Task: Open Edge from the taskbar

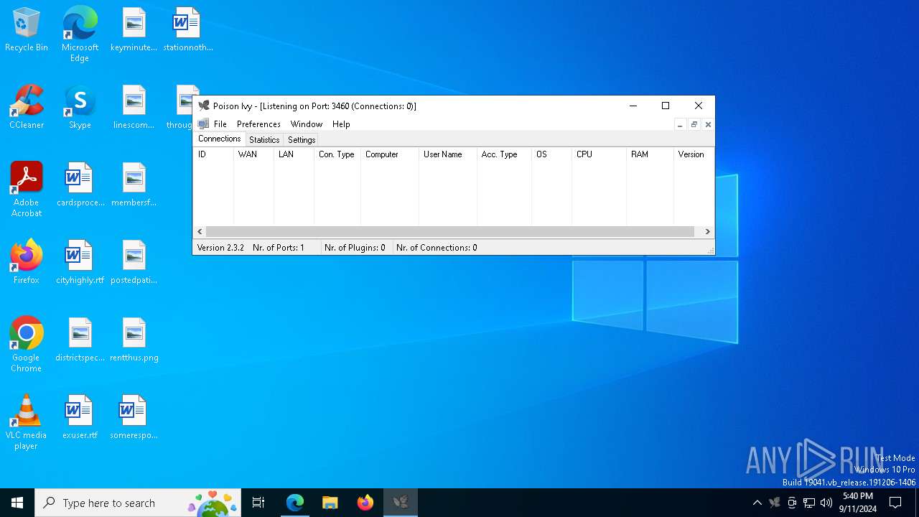Action: point(295,503)
